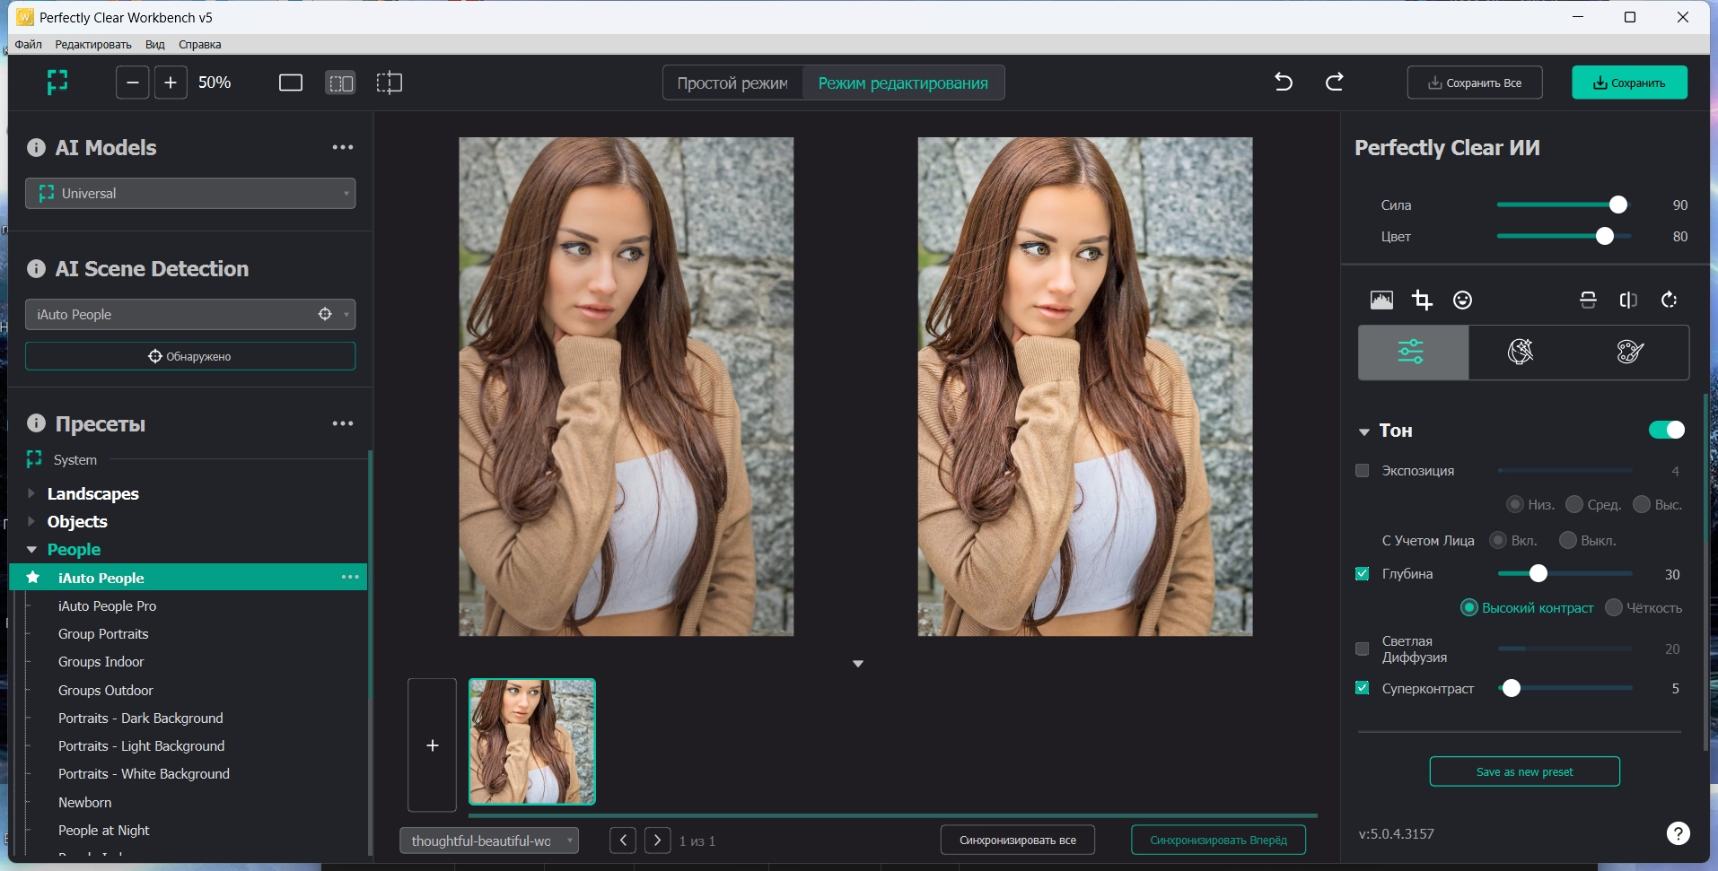Open face retouching smiley tool

click(x=1463, y=300)
